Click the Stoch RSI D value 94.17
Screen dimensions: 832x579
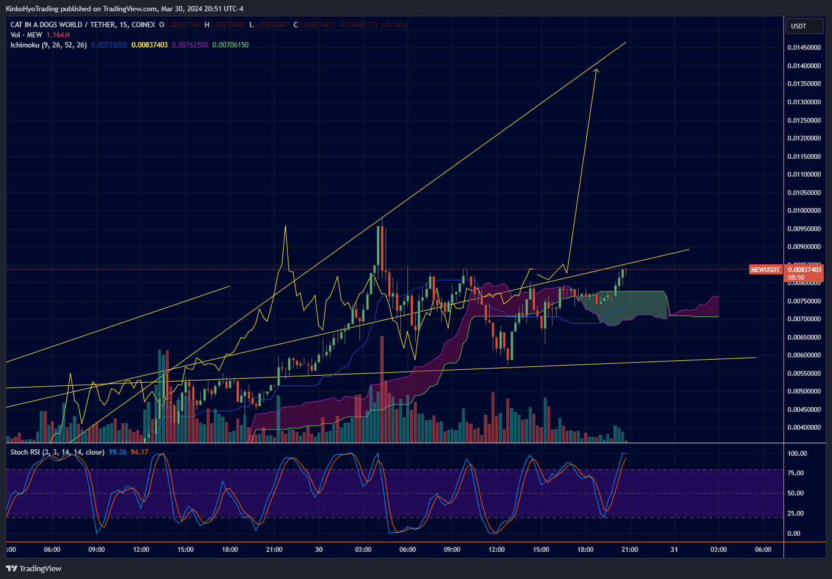click(140, 452)
